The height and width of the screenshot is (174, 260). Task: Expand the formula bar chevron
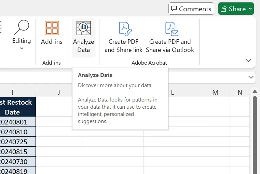click(x=251, y=77)
